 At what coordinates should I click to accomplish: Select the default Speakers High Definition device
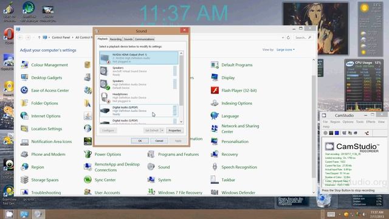tap(139, 84)
